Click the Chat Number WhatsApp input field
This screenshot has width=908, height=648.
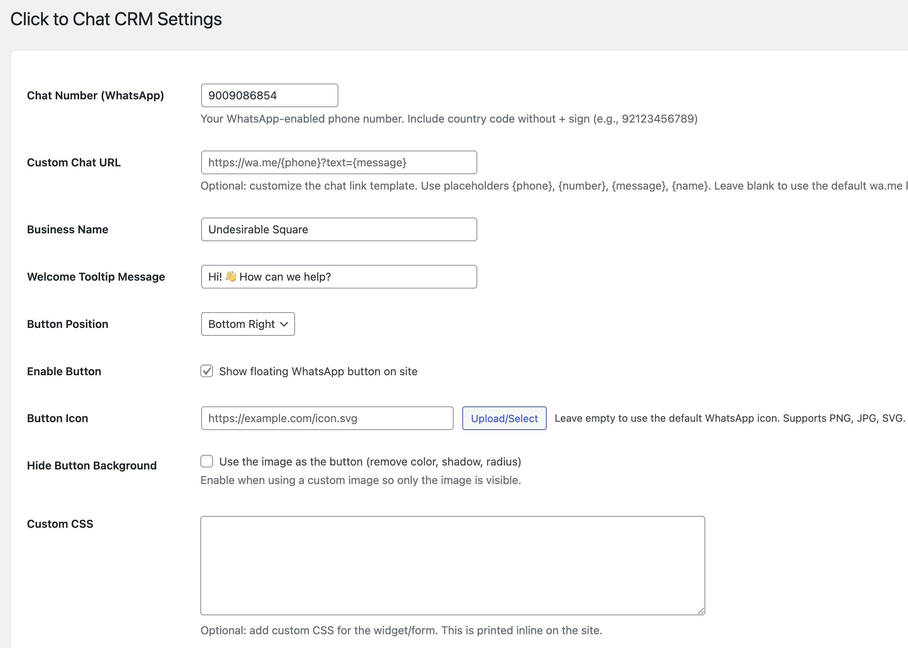269,95
